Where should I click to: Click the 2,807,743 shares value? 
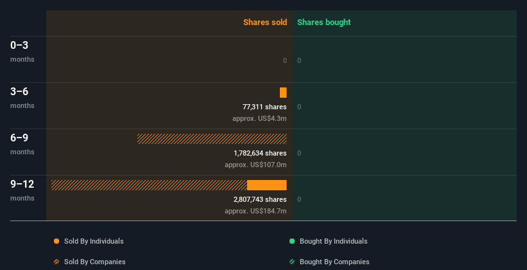tap(260, 200)
